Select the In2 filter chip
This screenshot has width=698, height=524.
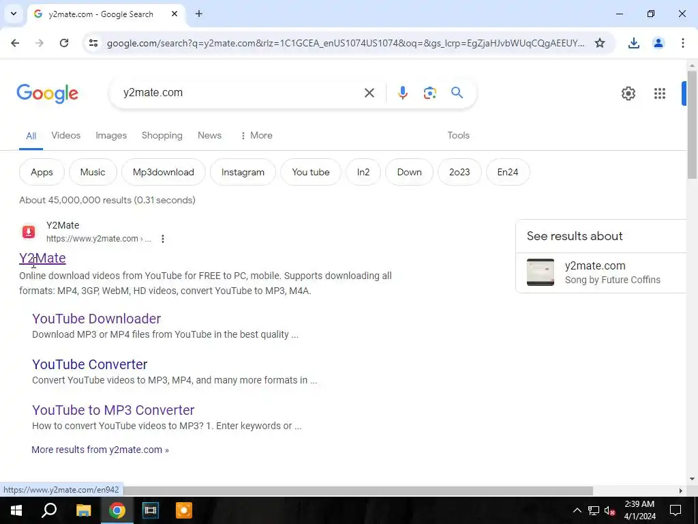click(x=363, y=172)
